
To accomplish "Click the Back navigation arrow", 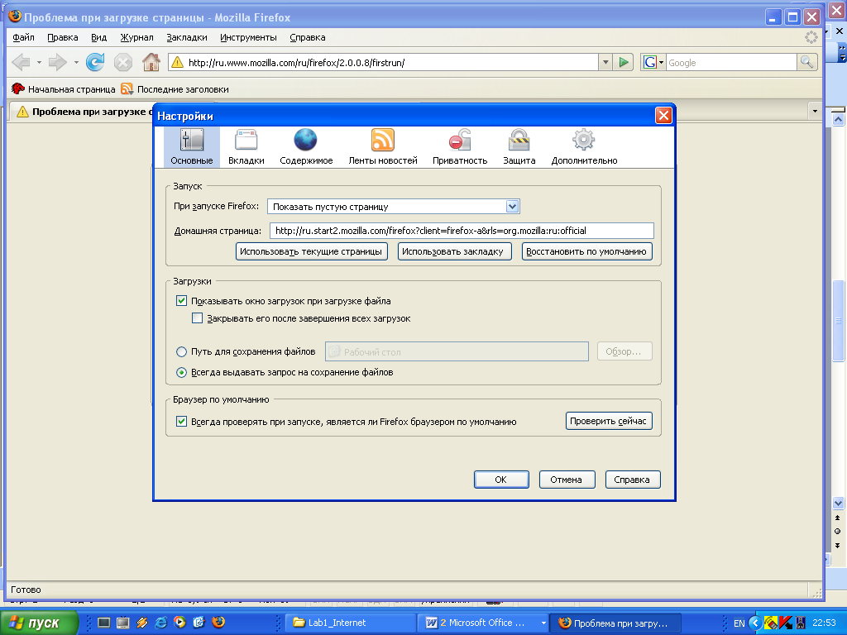I will pyautogui.click(x=22, y=62).
